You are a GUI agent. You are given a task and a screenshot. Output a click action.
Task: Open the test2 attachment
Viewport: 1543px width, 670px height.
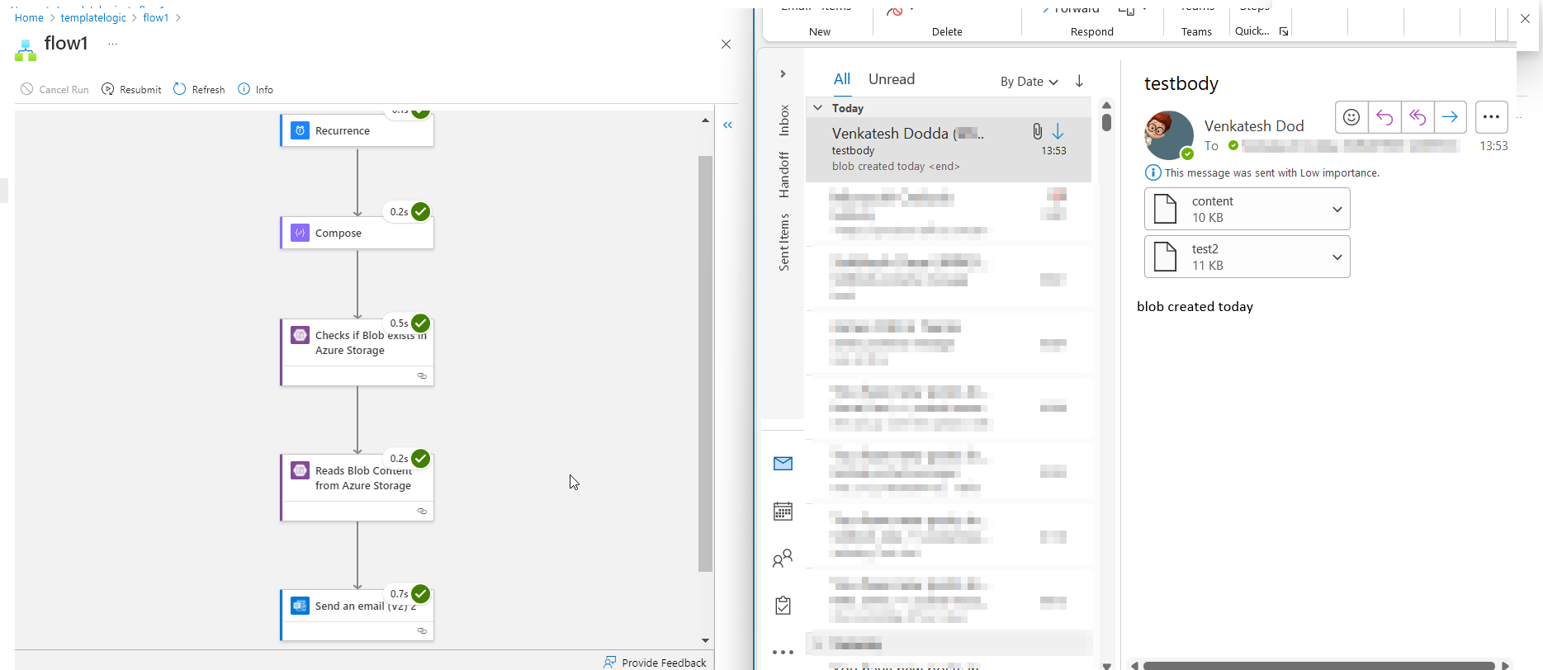tap(1237, 257)
